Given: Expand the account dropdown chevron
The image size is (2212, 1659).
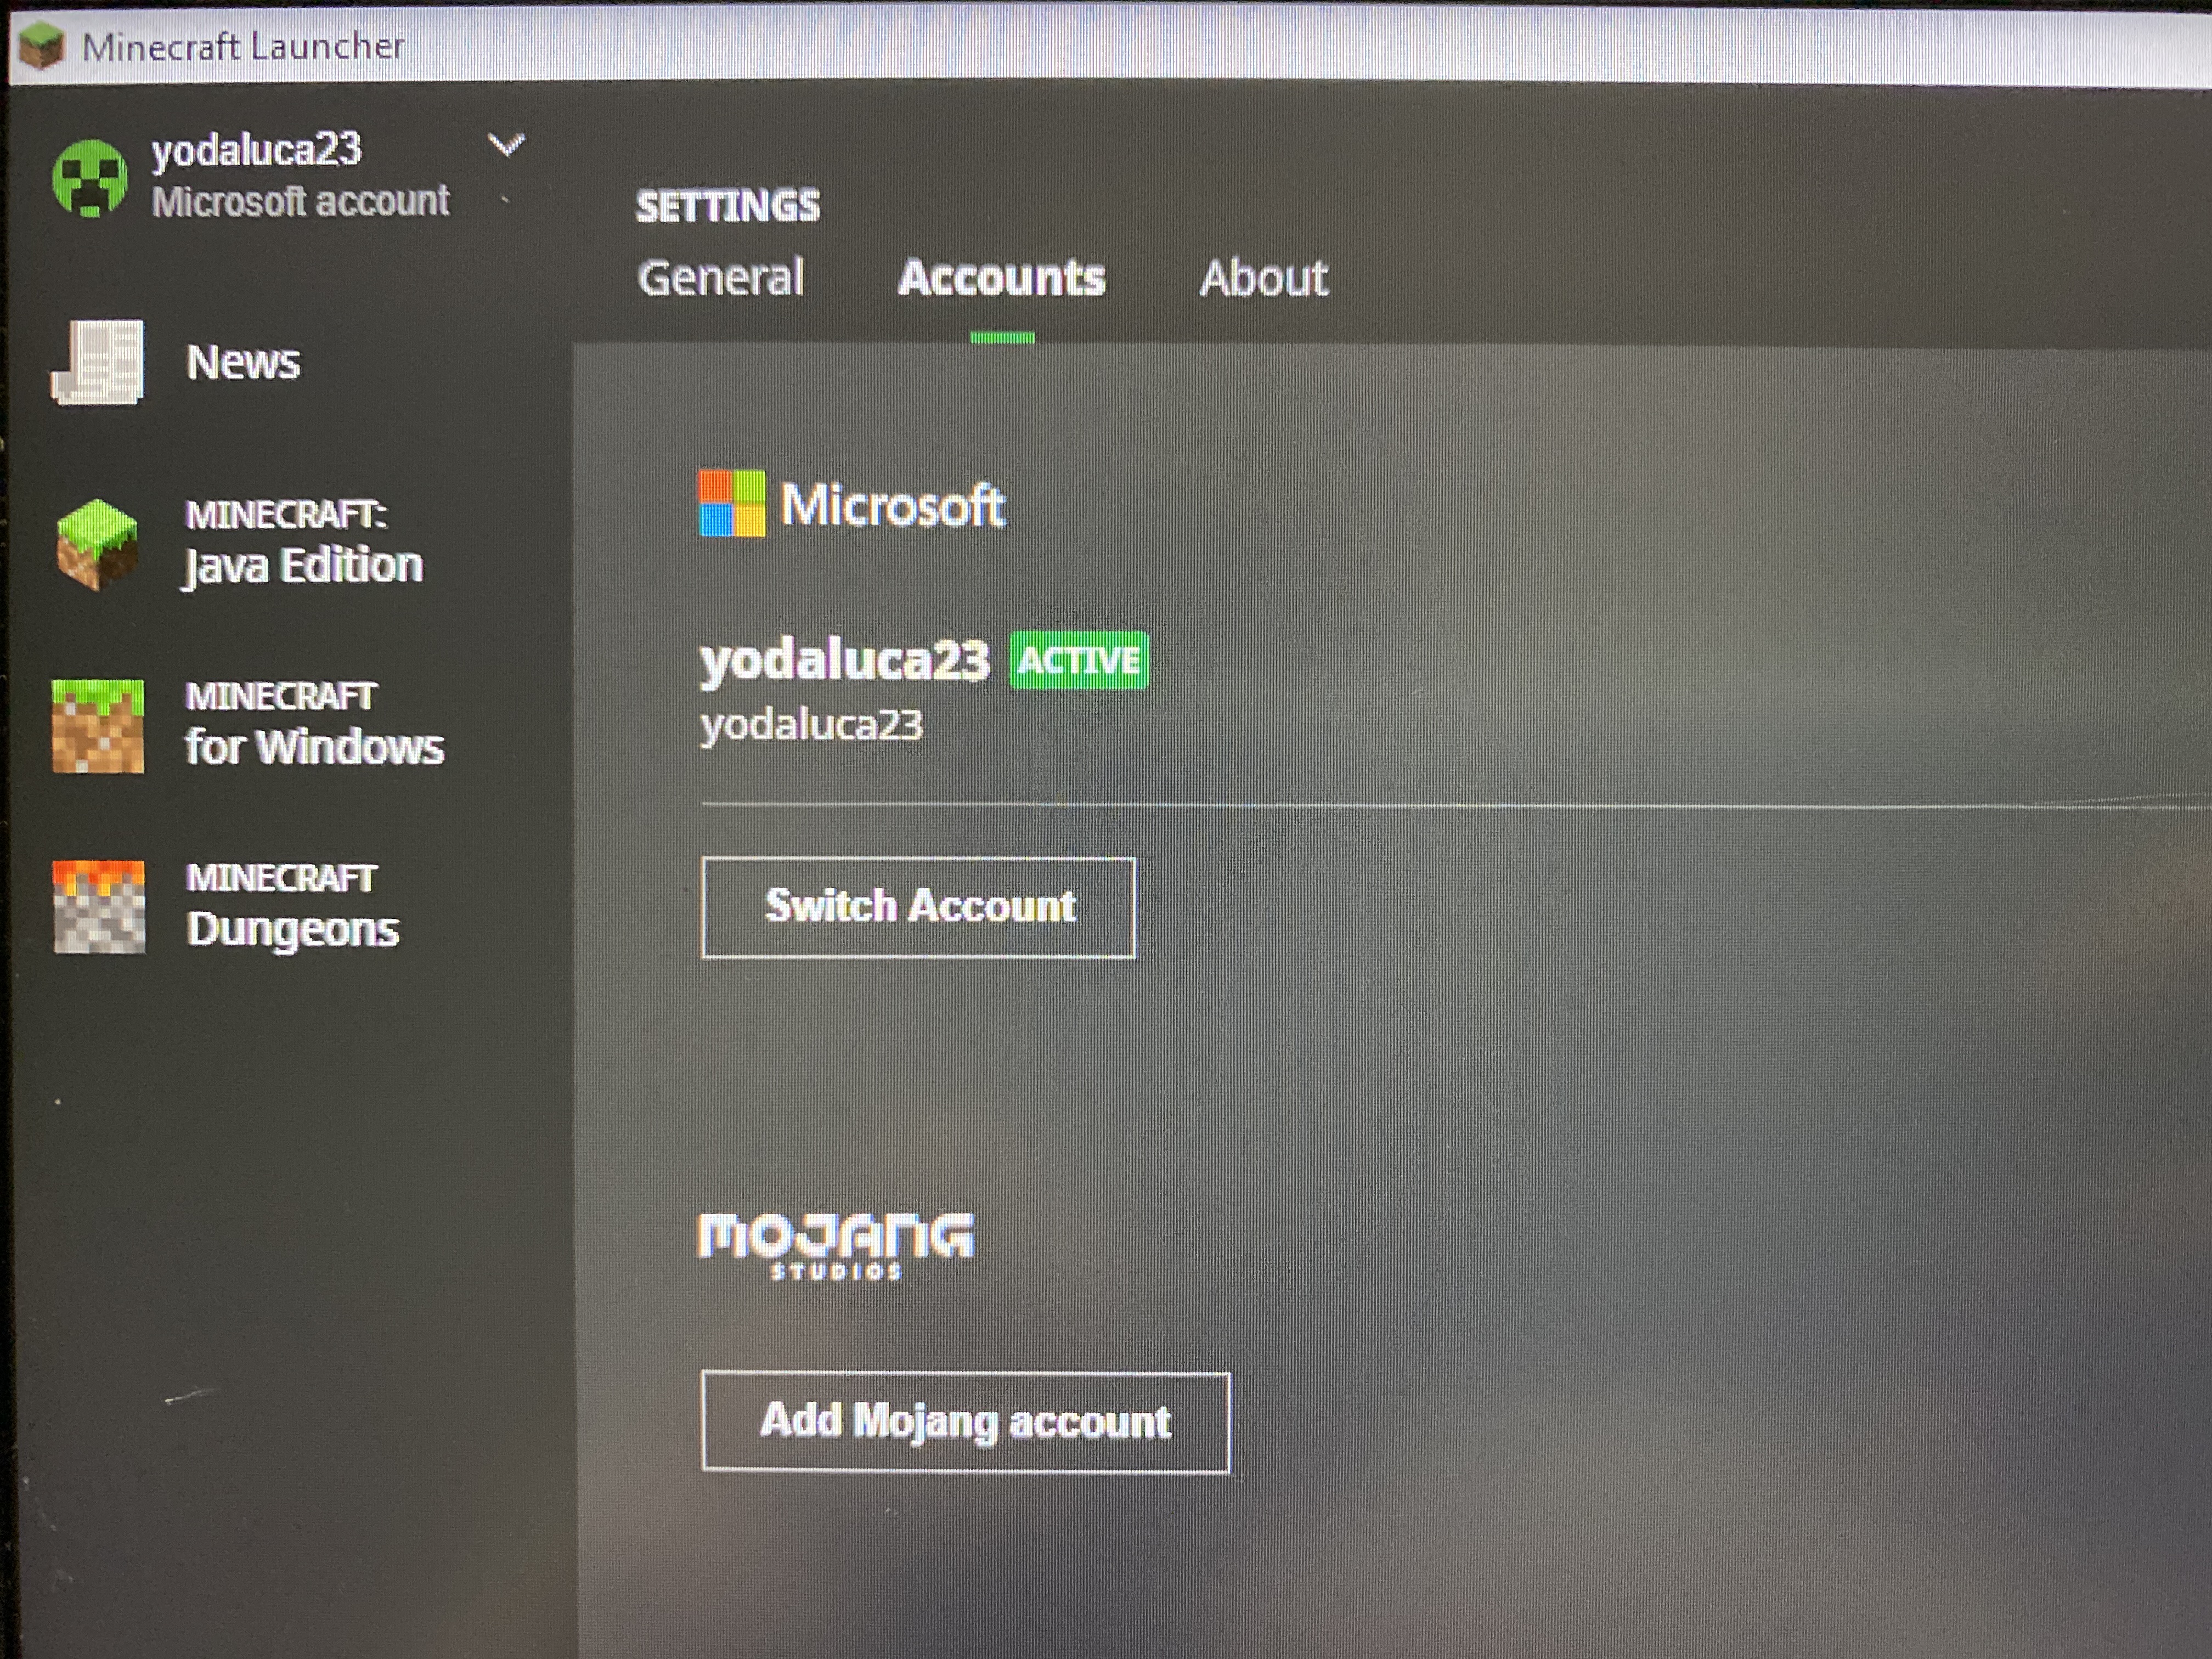Looking at the screenshot, I should 506,146.
